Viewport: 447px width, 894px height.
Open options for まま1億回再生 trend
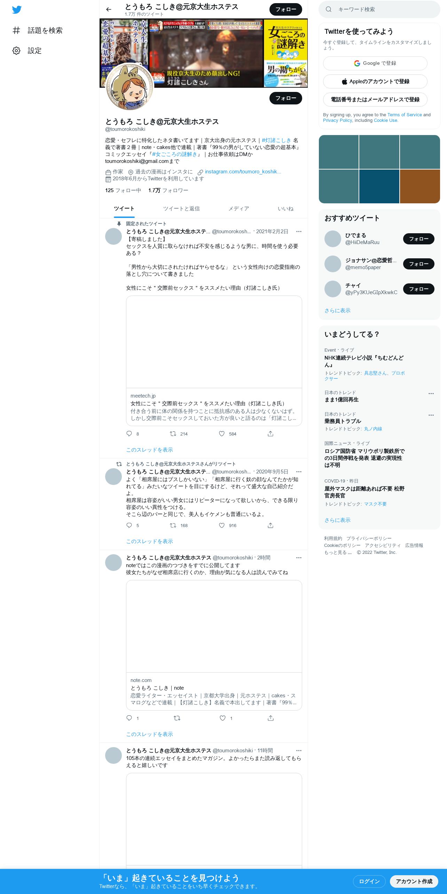[431, 393]
